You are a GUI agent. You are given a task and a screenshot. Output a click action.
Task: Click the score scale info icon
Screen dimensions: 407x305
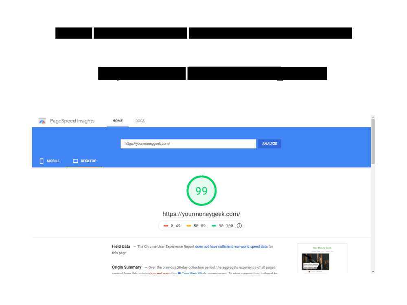tap(239, 226)
